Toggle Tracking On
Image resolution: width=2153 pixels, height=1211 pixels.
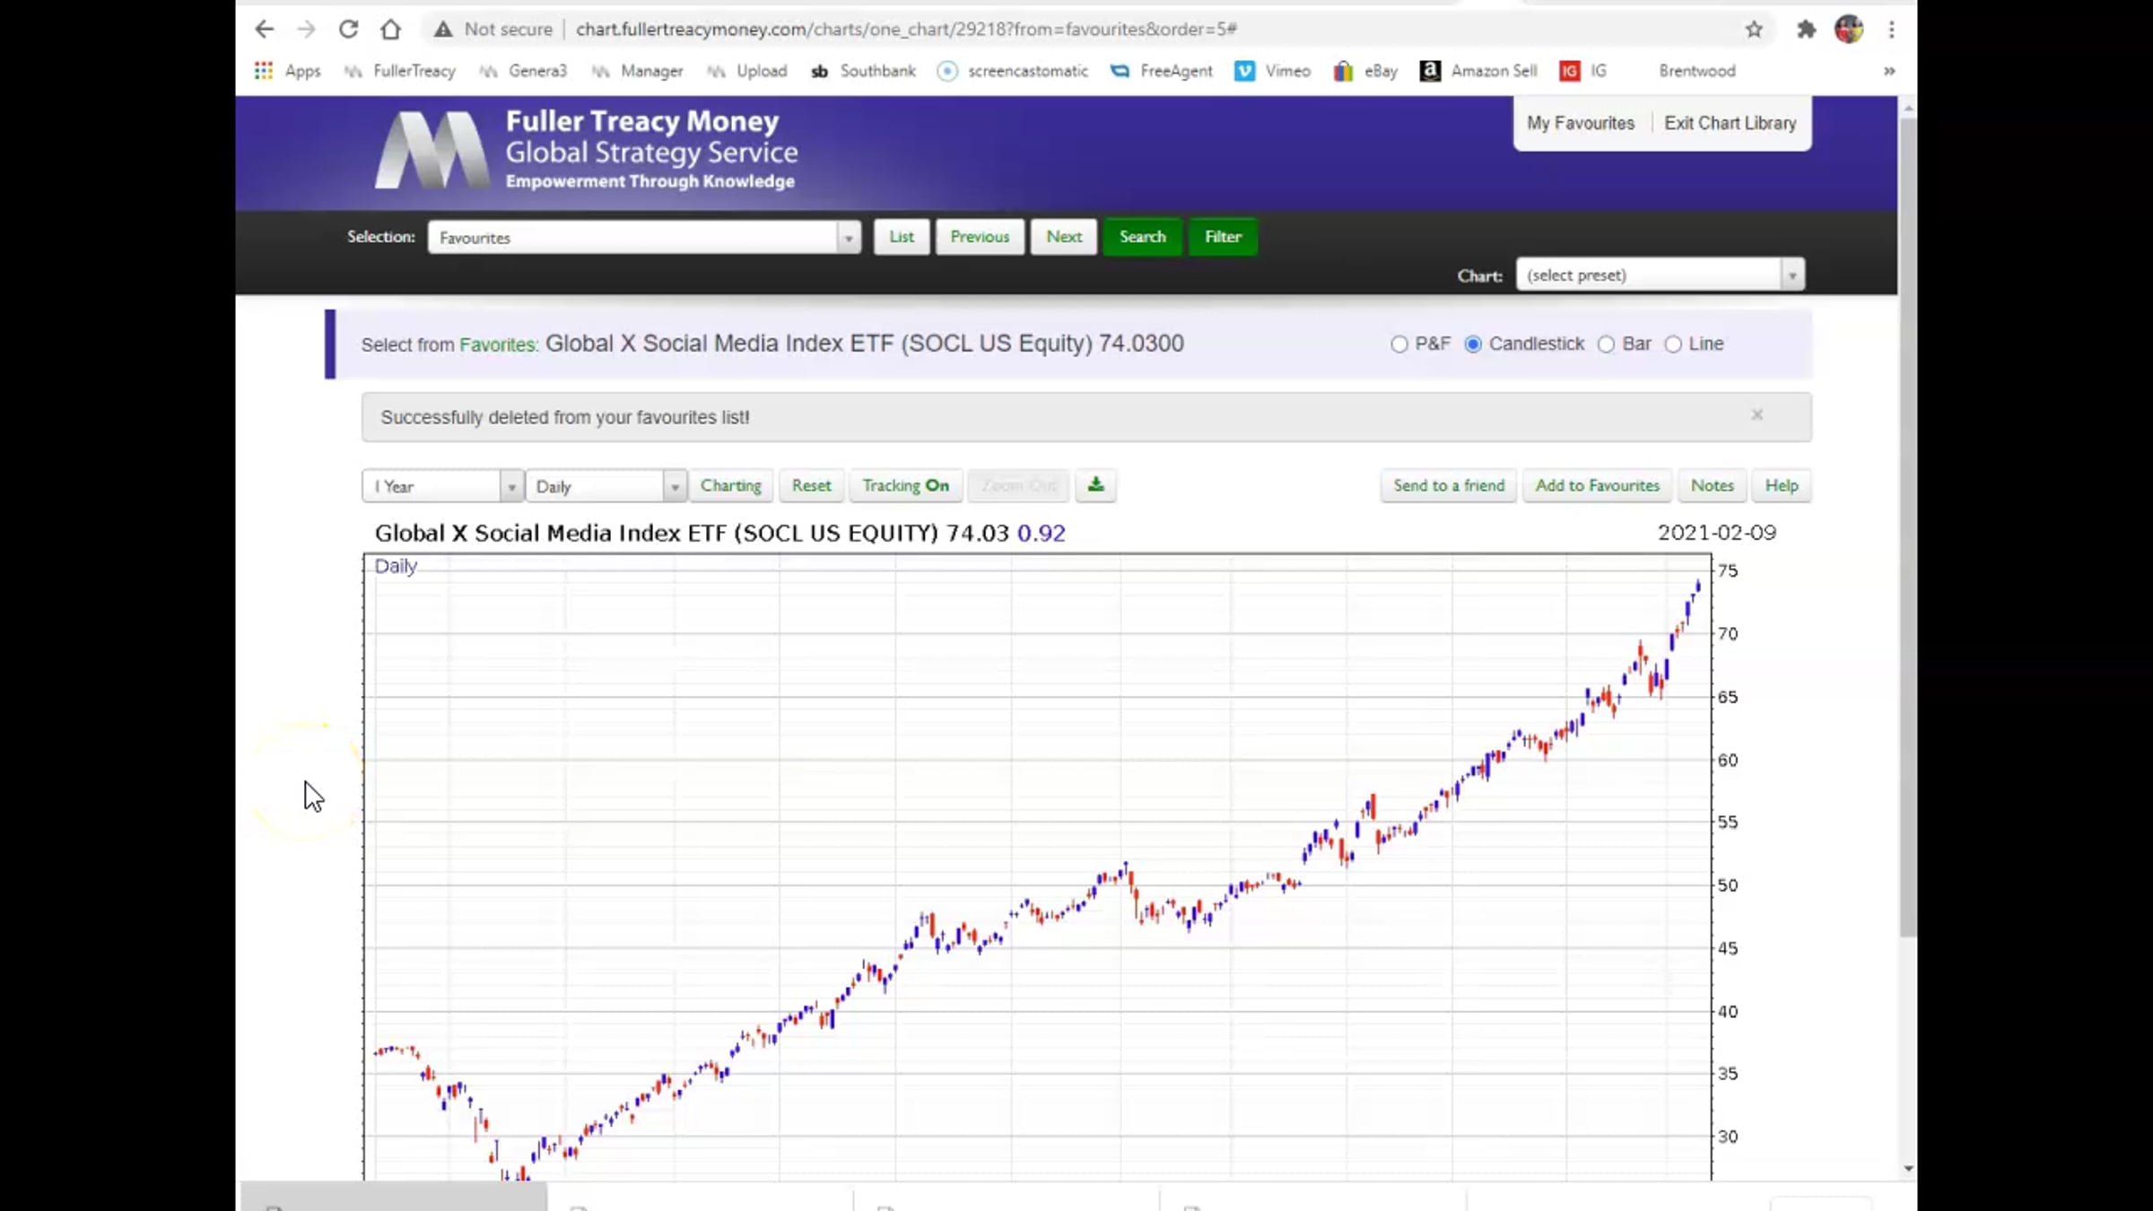tap(906, 485)
